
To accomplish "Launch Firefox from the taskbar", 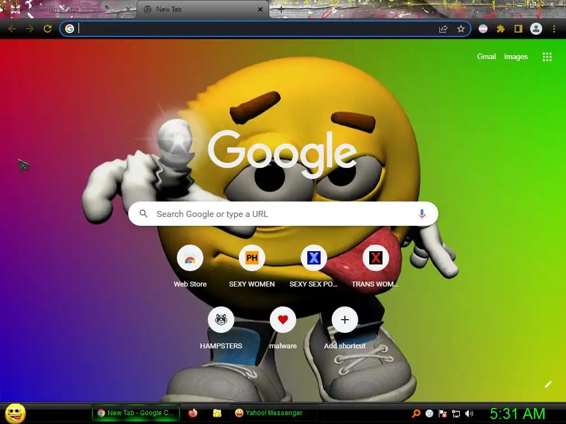I will click(193, 413).
